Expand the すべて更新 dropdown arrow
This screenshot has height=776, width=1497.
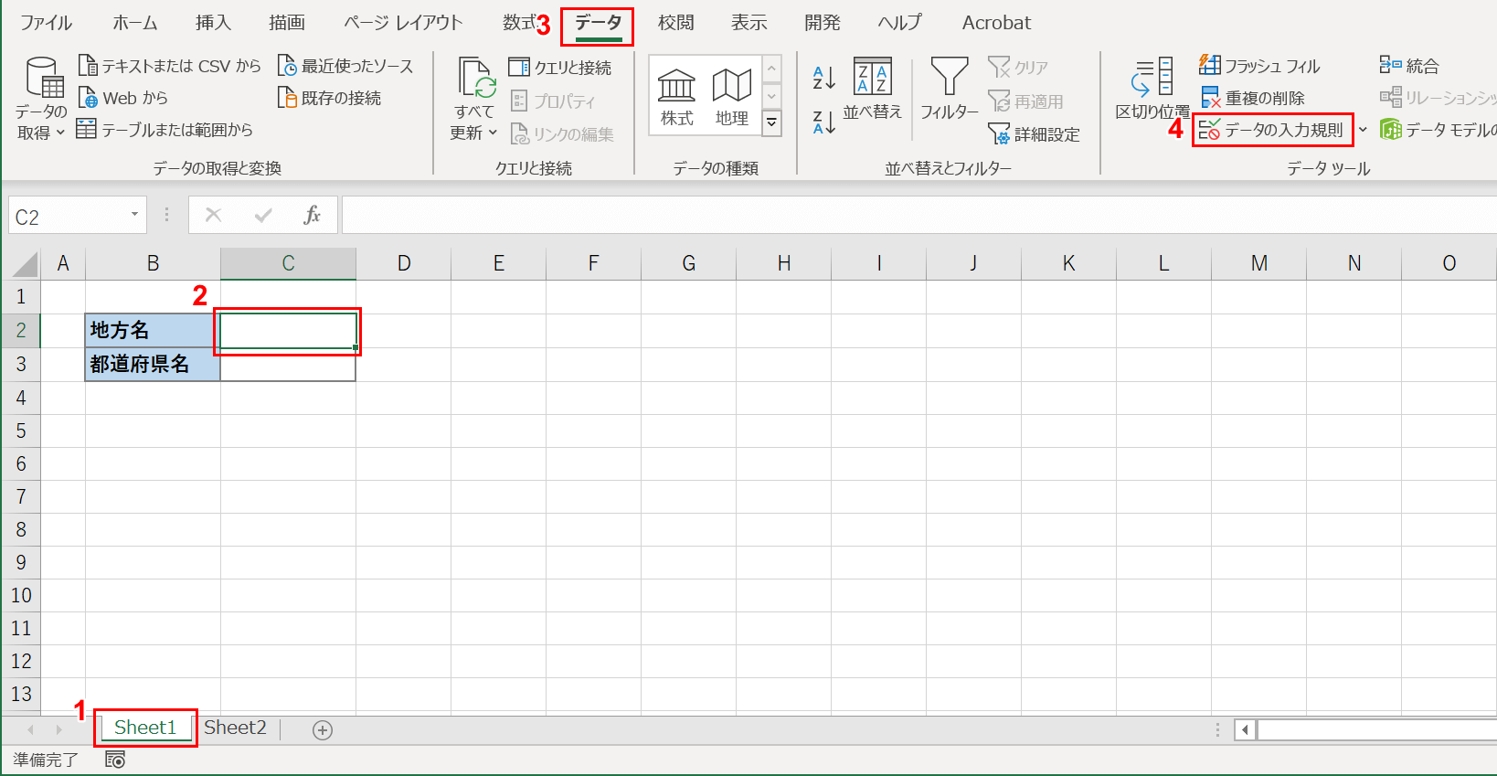tap(493, 133)
